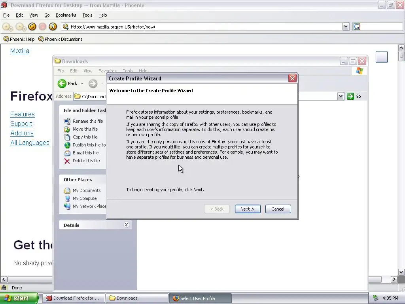Open the Phoenix URL history dropdown
The height and width of the screenshot is (304, 405).
click(x=346, y=27)
